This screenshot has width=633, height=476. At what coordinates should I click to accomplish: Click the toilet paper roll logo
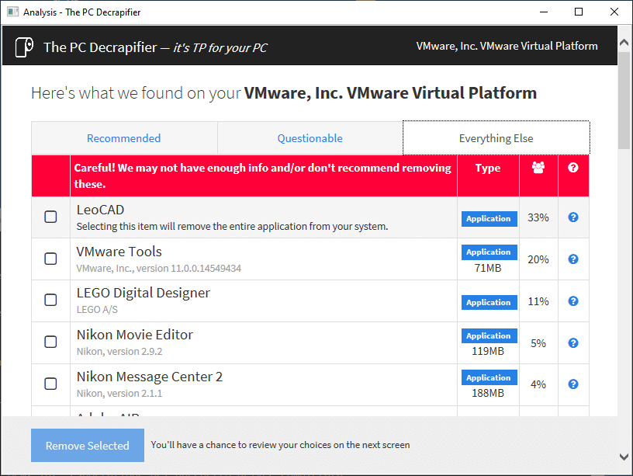(x=24, y=47)
